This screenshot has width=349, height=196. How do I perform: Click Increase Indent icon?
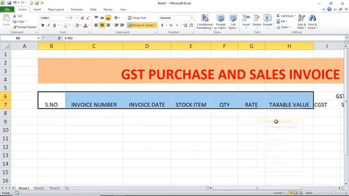122,26
